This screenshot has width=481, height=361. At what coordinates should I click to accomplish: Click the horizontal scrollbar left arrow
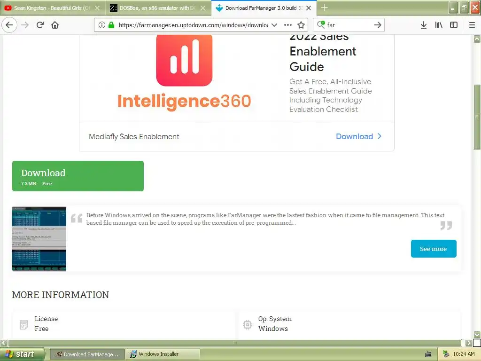(x=4, y=343)
